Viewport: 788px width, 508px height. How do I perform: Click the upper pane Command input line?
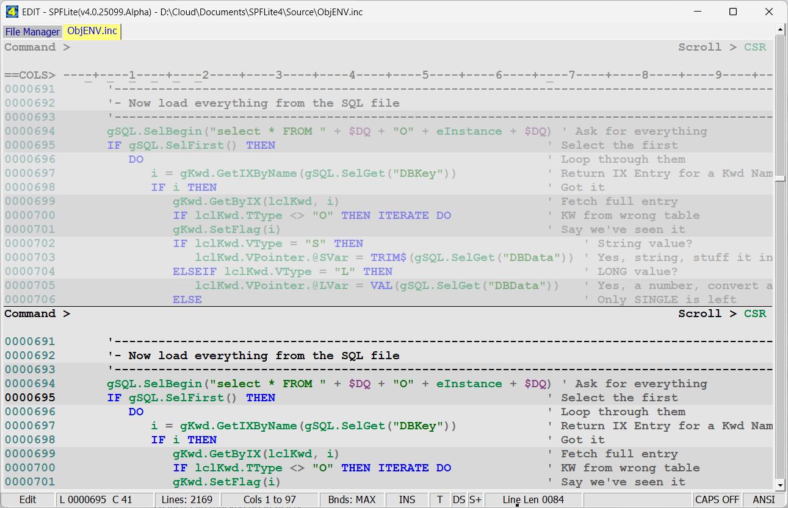tap(366, 48)
